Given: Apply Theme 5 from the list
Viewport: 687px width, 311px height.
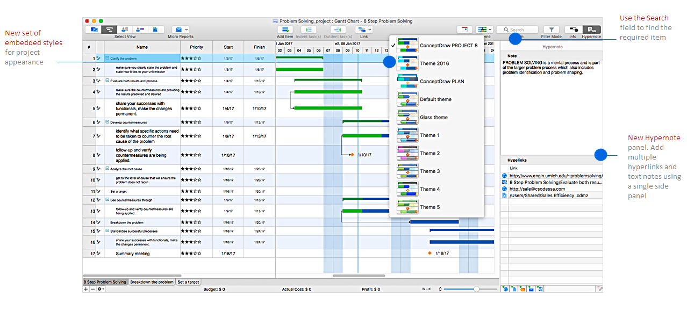Looking at the screenshot, I should pyautogui.click(x=437, y=207).
